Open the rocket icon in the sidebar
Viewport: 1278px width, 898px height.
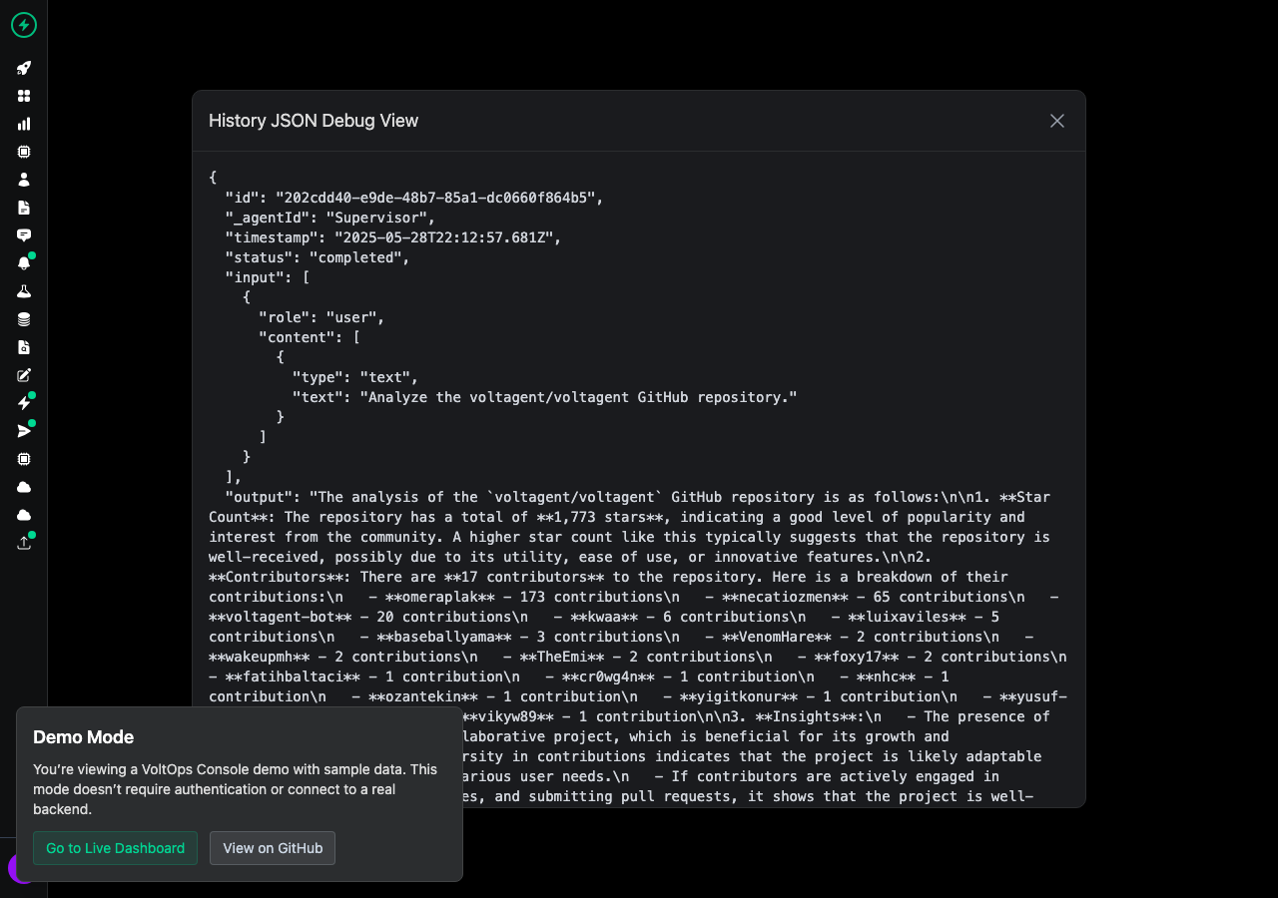pos(24,68)
